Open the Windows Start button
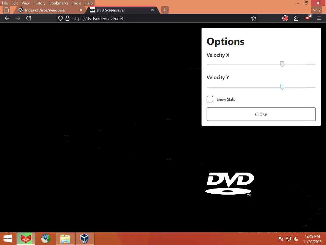The height and width of the screenshot is (245, 326). tap(8, 239)
